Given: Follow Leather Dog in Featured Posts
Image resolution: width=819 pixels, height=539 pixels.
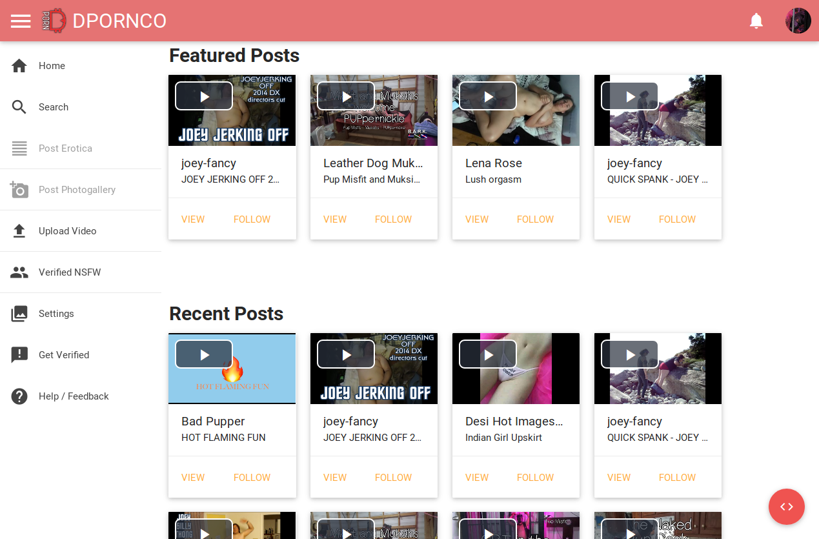Looking at the screenshot, I should [393, 219].
